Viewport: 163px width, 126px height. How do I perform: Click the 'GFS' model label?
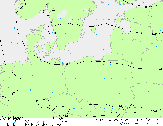[27, 120]
